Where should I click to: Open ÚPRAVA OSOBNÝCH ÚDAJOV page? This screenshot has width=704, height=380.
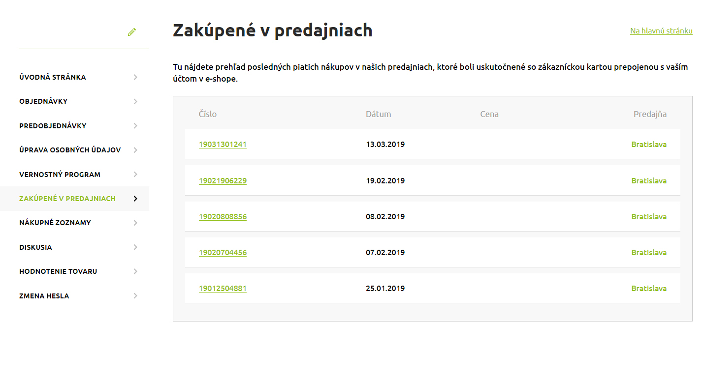click(x=71, y=150)
